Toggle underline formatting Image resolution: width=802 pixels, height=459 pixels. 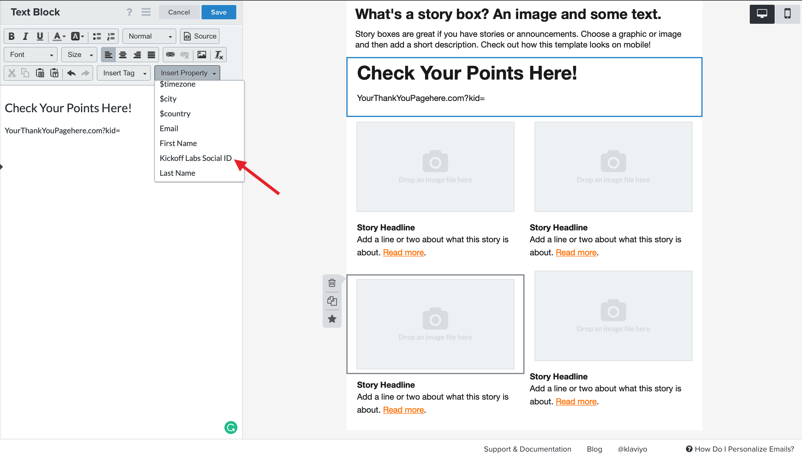pos(40,36)
